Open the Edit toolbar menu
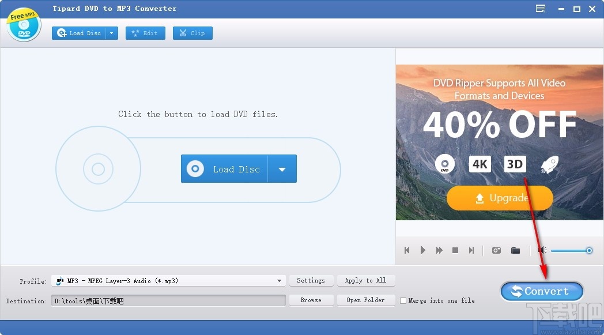Viewport: 604px width, 335px height. tap(145, 33)
